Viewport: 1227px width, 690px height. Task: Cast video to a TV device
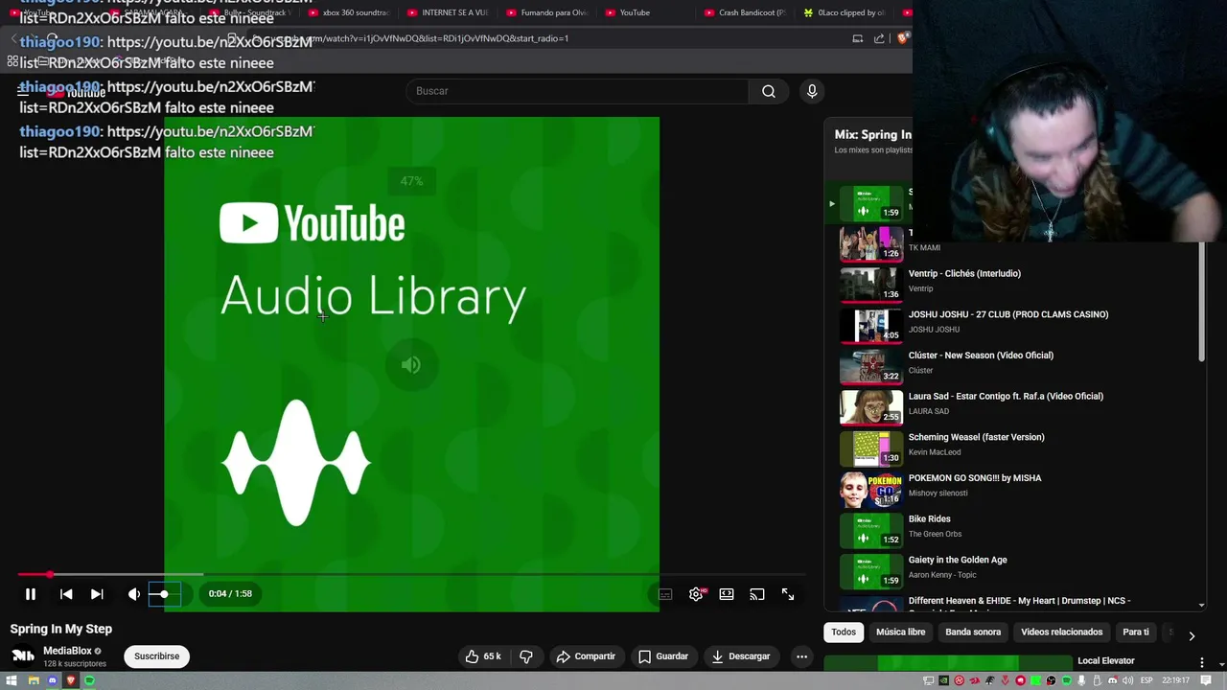(x=757, y=594)
